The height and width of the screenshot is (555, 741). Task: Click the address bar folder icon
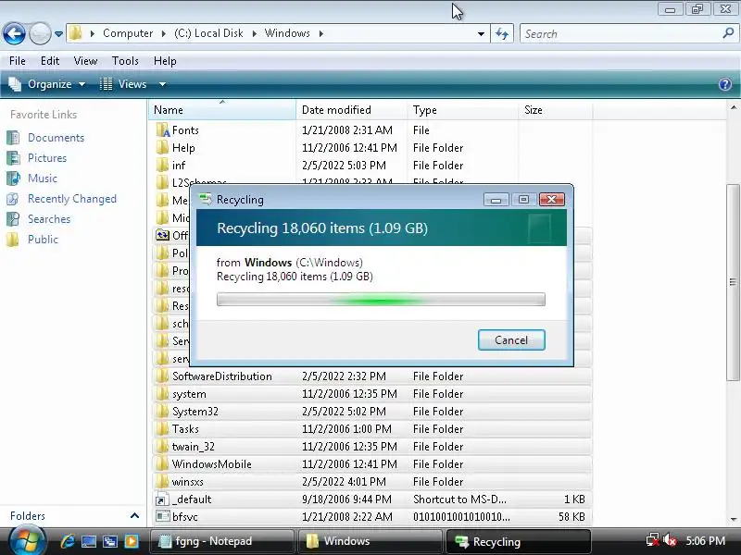click(76, 33)
